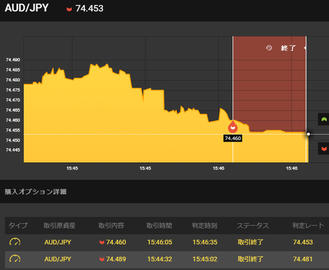Image resolution: width=329 pixels, height=270 pixels.
Task: Click the 取引原資産 column header
Action: click(60, 225)
